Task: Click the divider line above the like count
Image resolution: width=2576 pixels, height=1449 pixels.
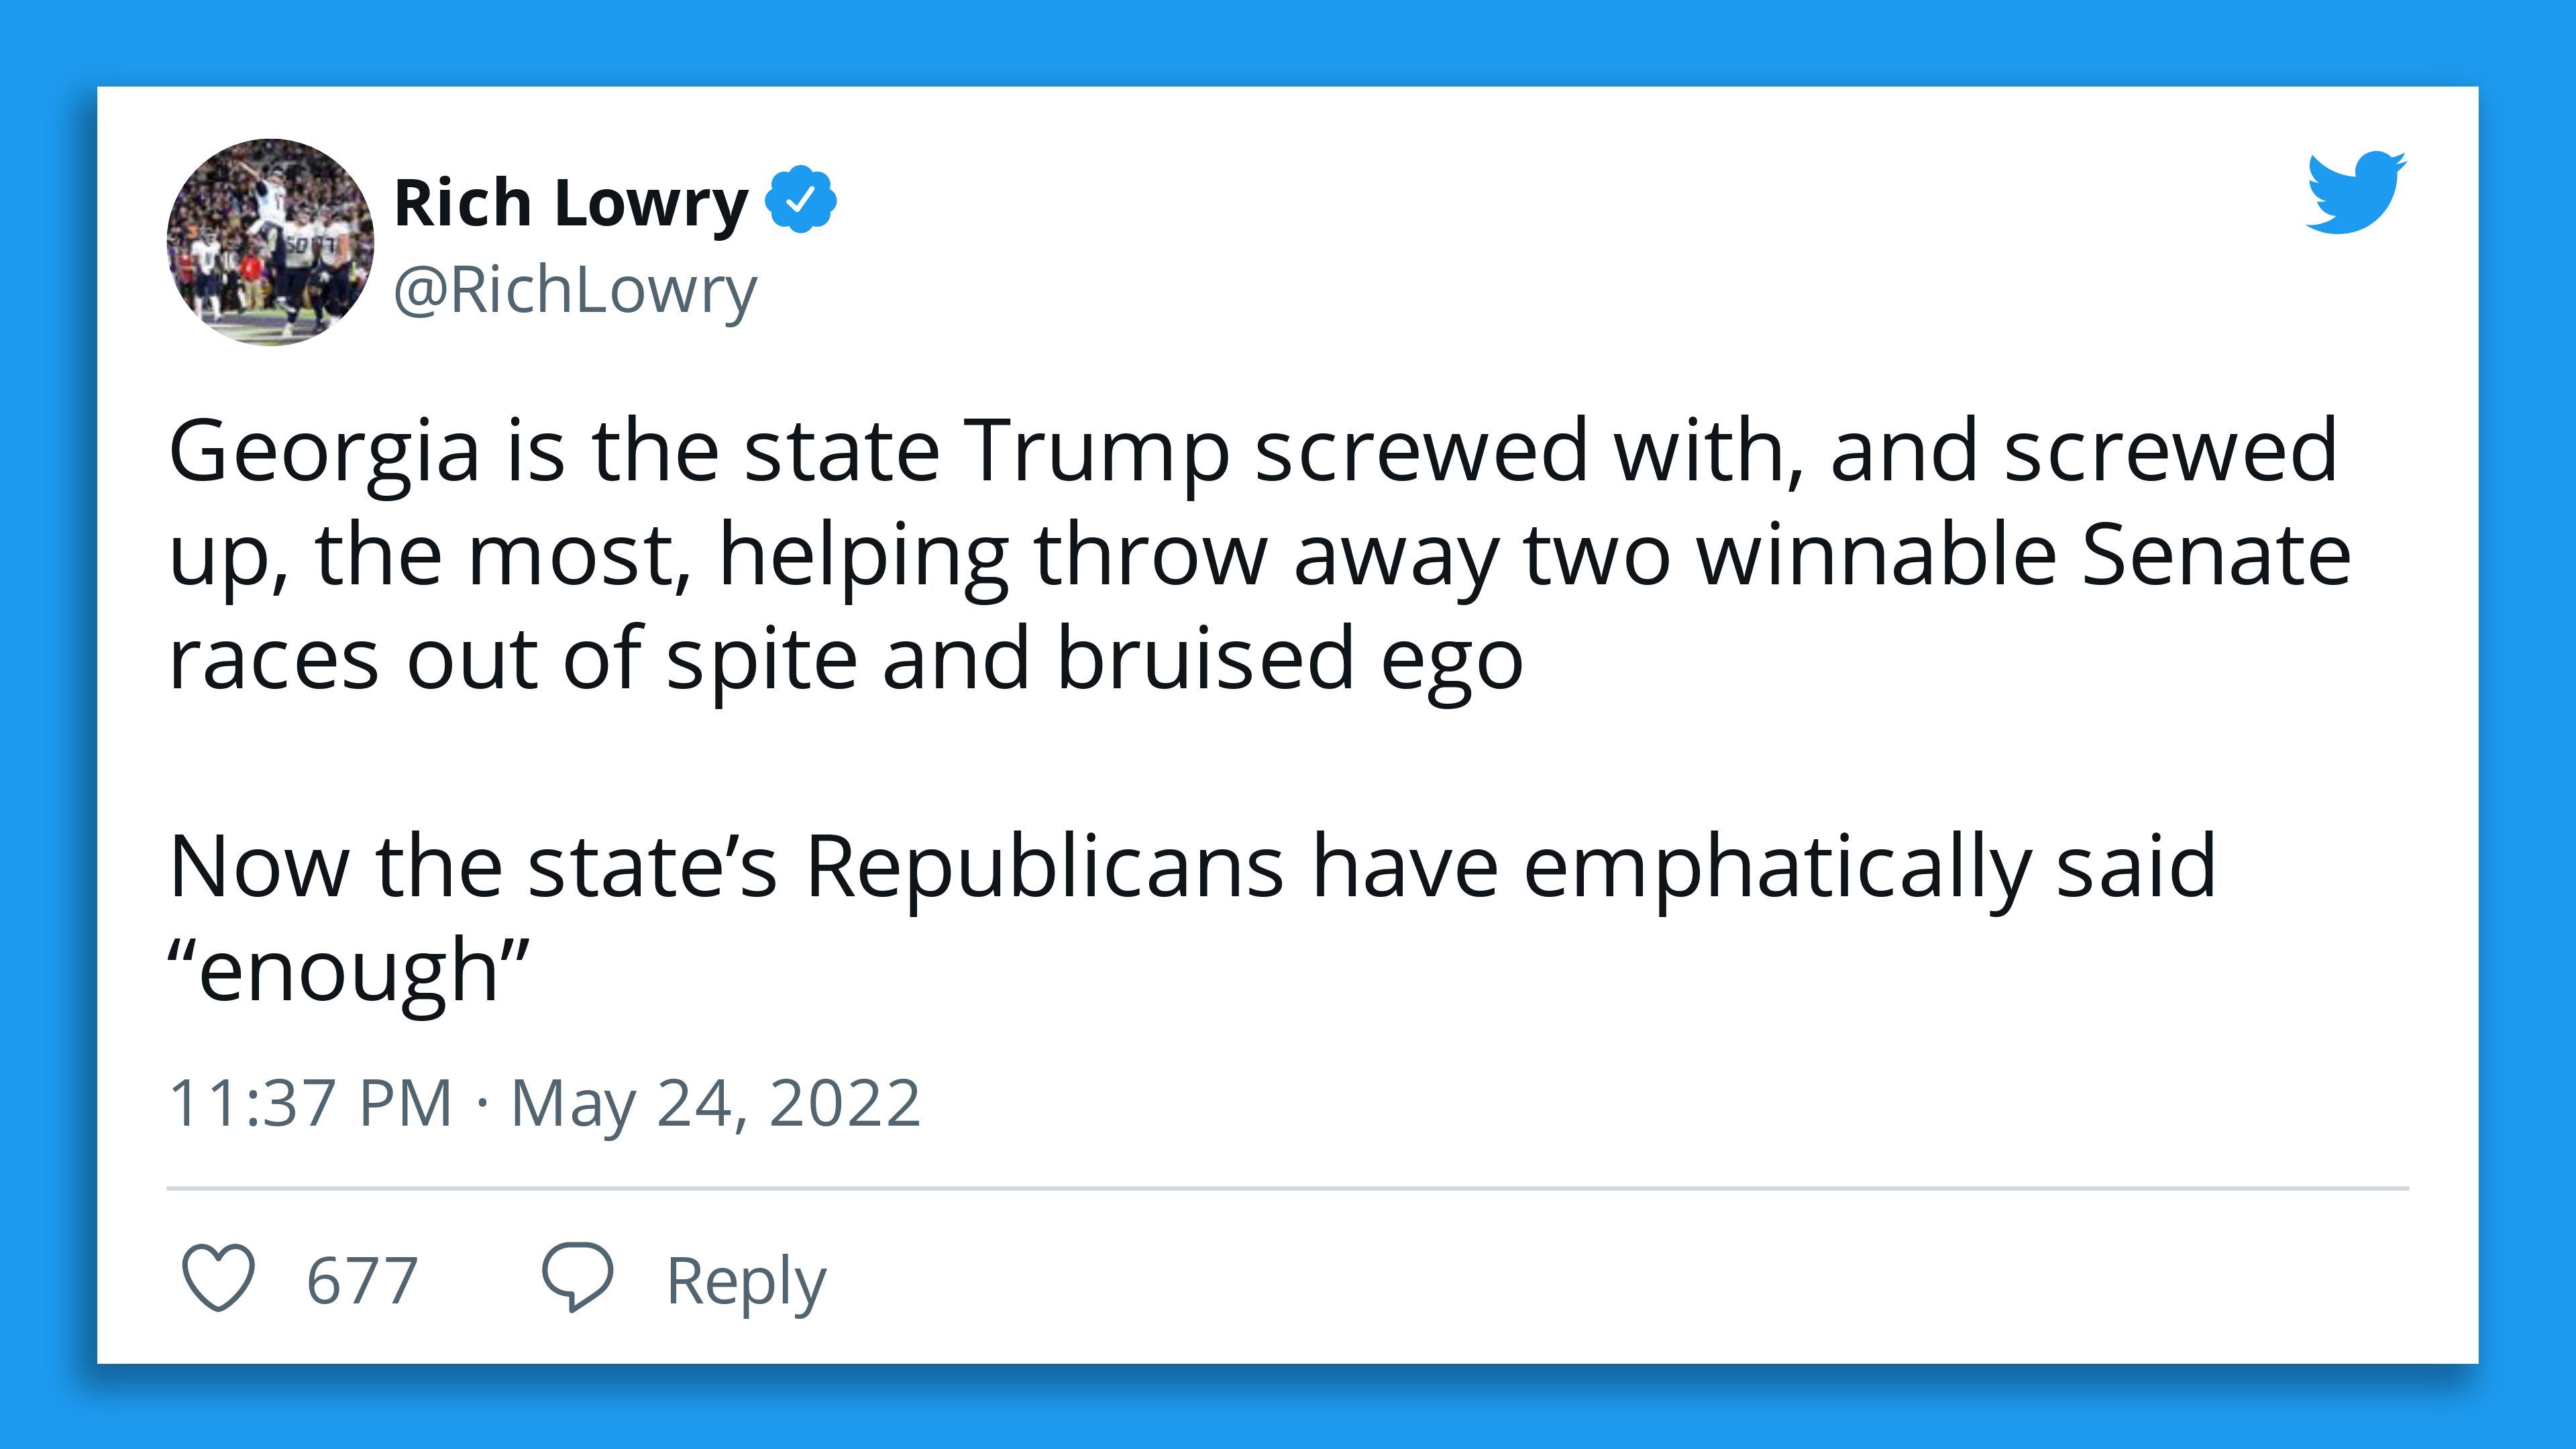Action: click(x=1288, y=1188)
